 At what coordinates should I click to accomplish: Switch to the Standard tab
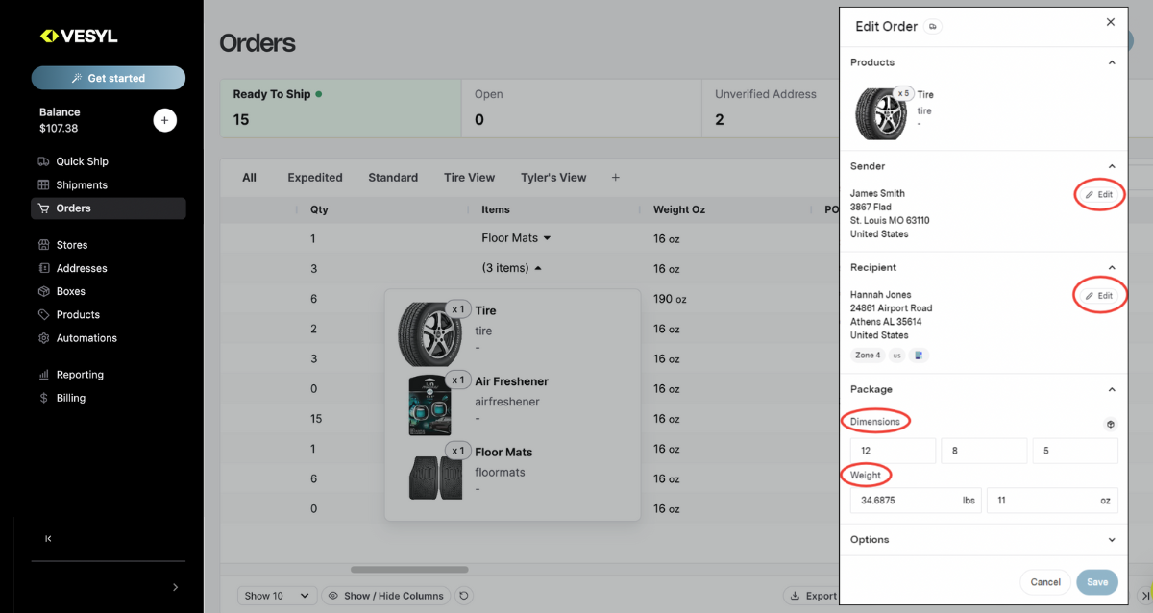tap(393, 178)
